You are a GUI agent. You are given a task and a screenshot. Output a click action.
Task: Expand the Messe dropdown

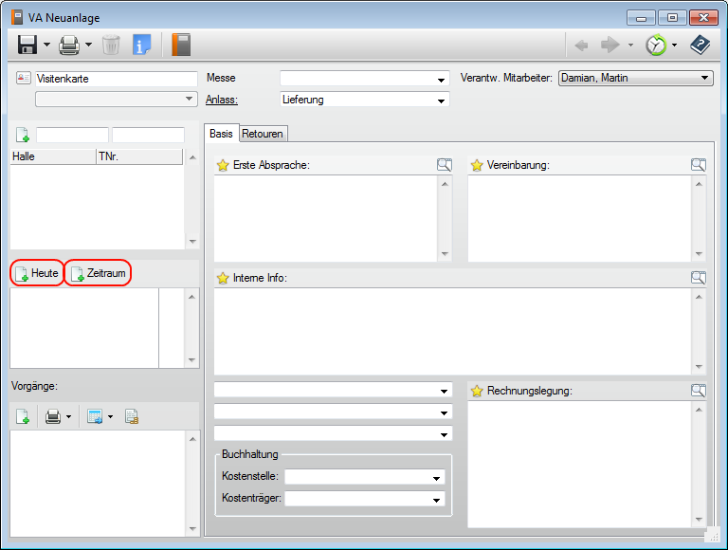pos(441,80)
